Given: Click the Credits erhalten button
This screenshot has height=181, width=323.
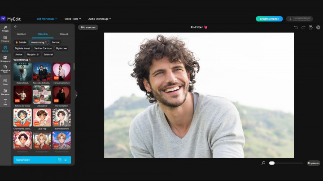Looking at the screenshot, I should pyautogui.click(x=269, y=19).
